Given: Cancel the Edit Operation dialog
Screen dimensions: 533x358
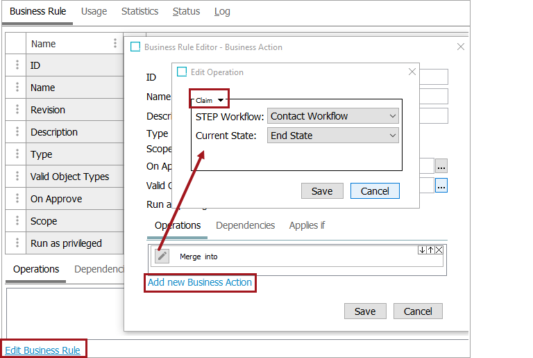Looking at the screenshot, I should click(x=375, y=191).
